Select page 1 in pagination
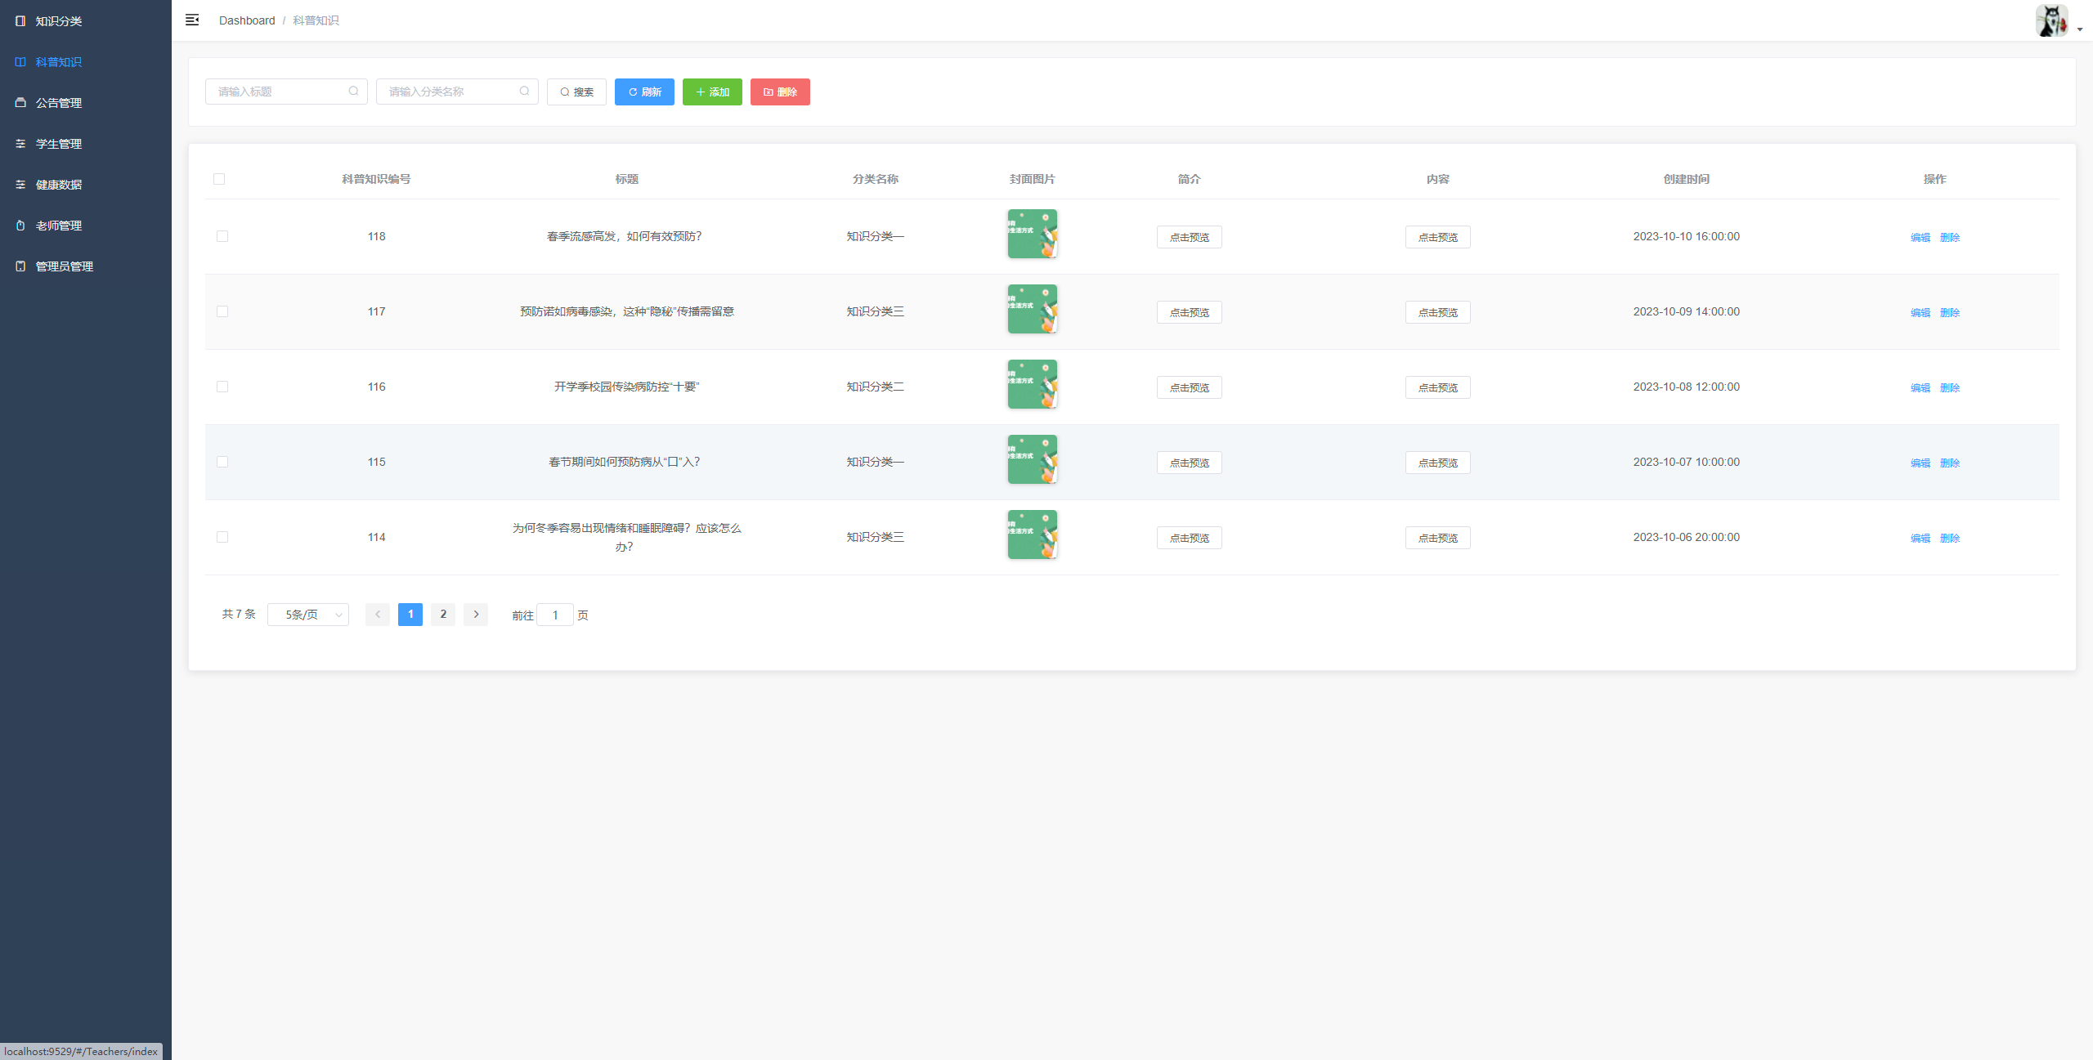Image resolution: width=2093 pixels, height=1060 pixels. coord(410,615)
